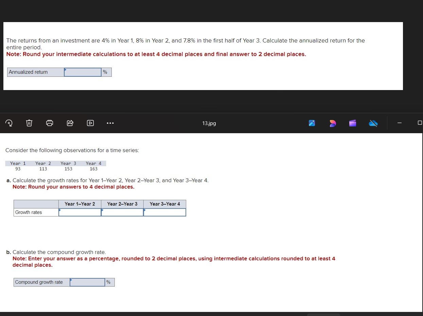
Task: Click the red "Round your intermediate calculations" note
Action: coord(156,54)
